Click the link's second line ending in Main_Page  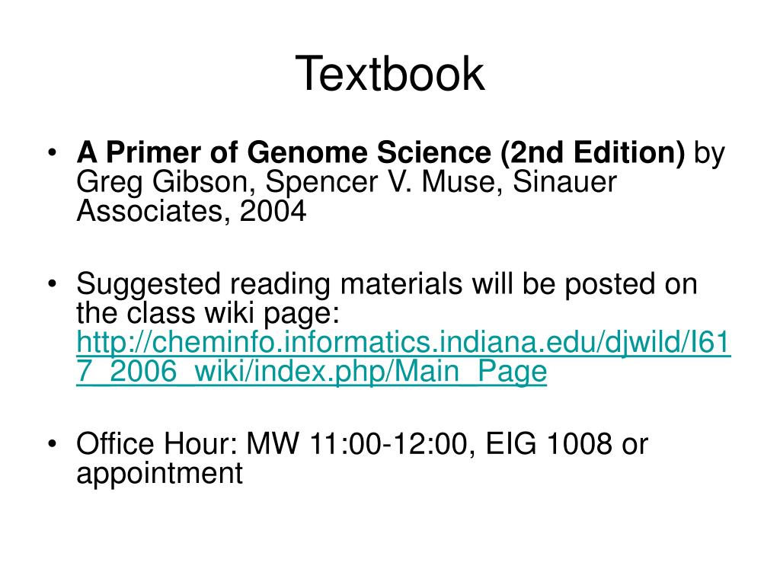click(x=312, y=372)
